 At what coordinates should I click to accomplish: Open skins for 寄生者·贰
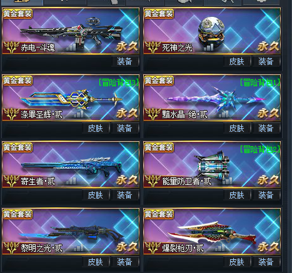point(96,195)
